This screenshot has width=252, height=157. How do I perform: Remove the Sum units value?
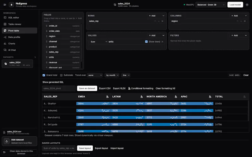click(163, 42)
